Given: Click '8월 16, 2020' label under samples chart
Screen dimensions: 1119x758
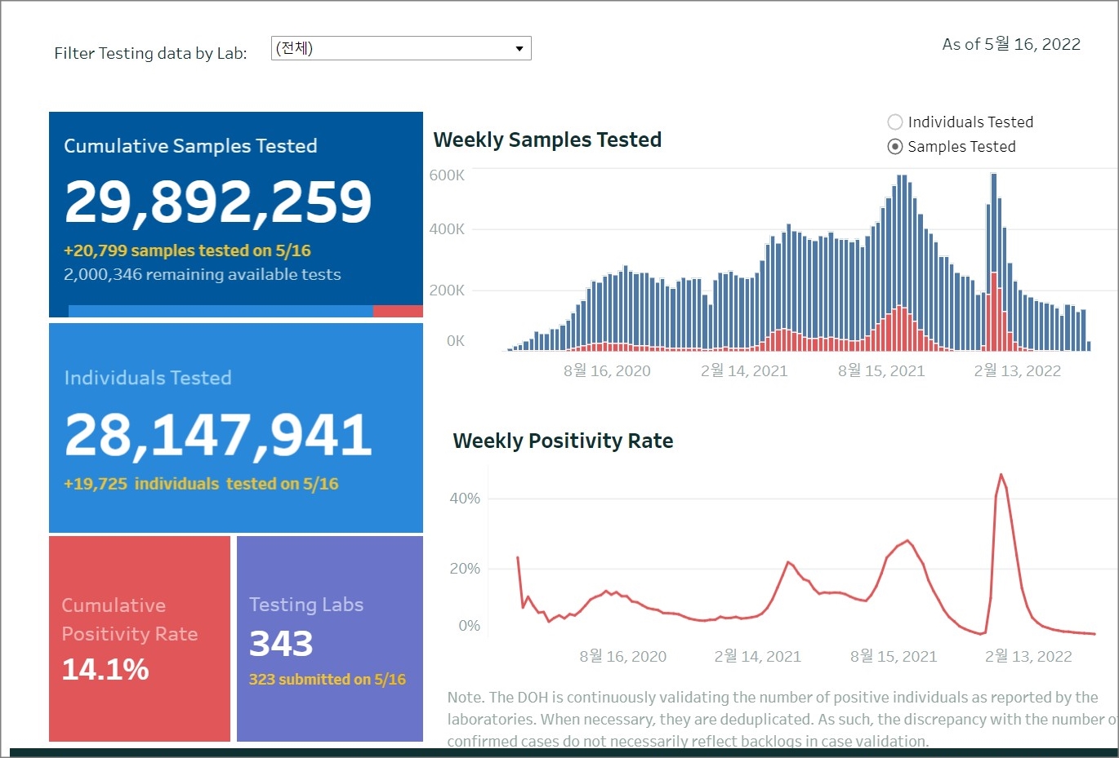Looking at the screenshot, I should pyautogui.click(x=607, y=371).
